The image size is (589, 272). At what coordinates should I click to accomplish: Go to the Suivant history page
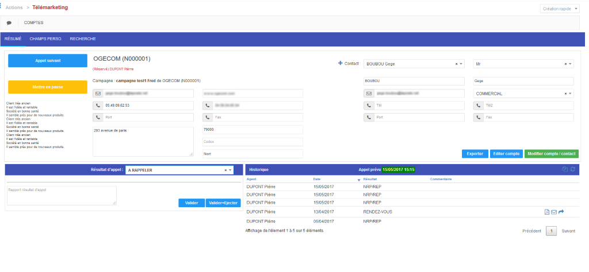568,231
